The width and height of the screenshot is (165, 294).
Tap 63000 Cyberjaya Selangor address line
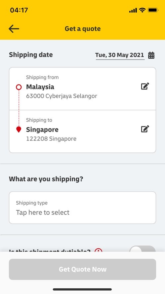point(62,96)
